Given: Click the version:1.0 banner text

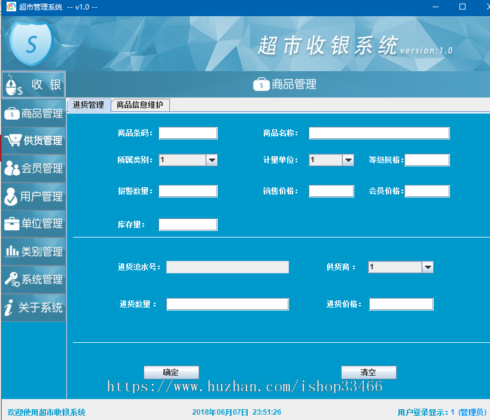Looking at the screenshot, I should 426,51.
